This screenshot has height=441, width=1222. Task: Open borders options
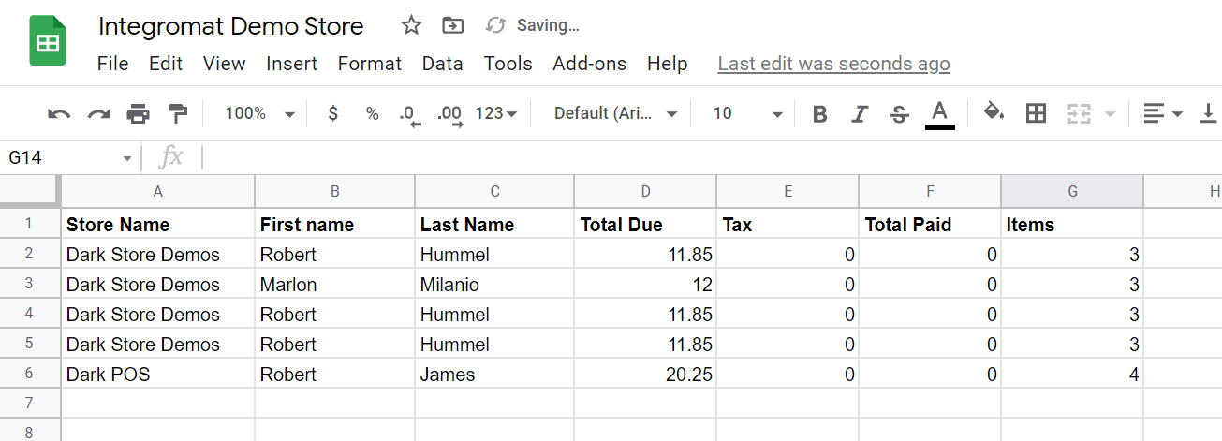pyautogui.click(x=1036, y=114)
